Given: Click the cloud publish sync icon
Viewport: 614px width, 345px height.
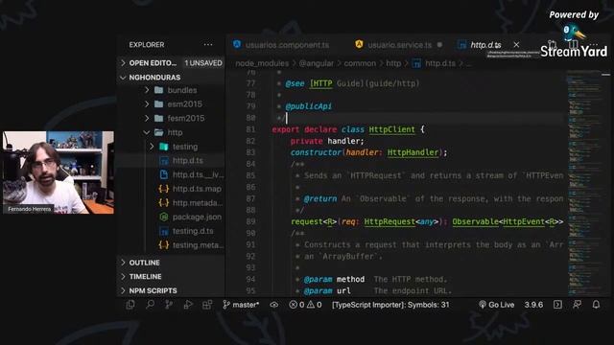Looking at the screenshot, I should (274, 305).
